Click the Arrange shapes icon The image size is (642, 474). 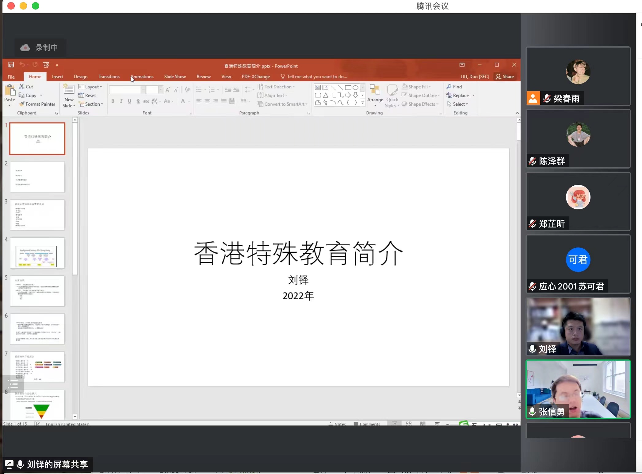pyautogui.click(x=375, y=90)
